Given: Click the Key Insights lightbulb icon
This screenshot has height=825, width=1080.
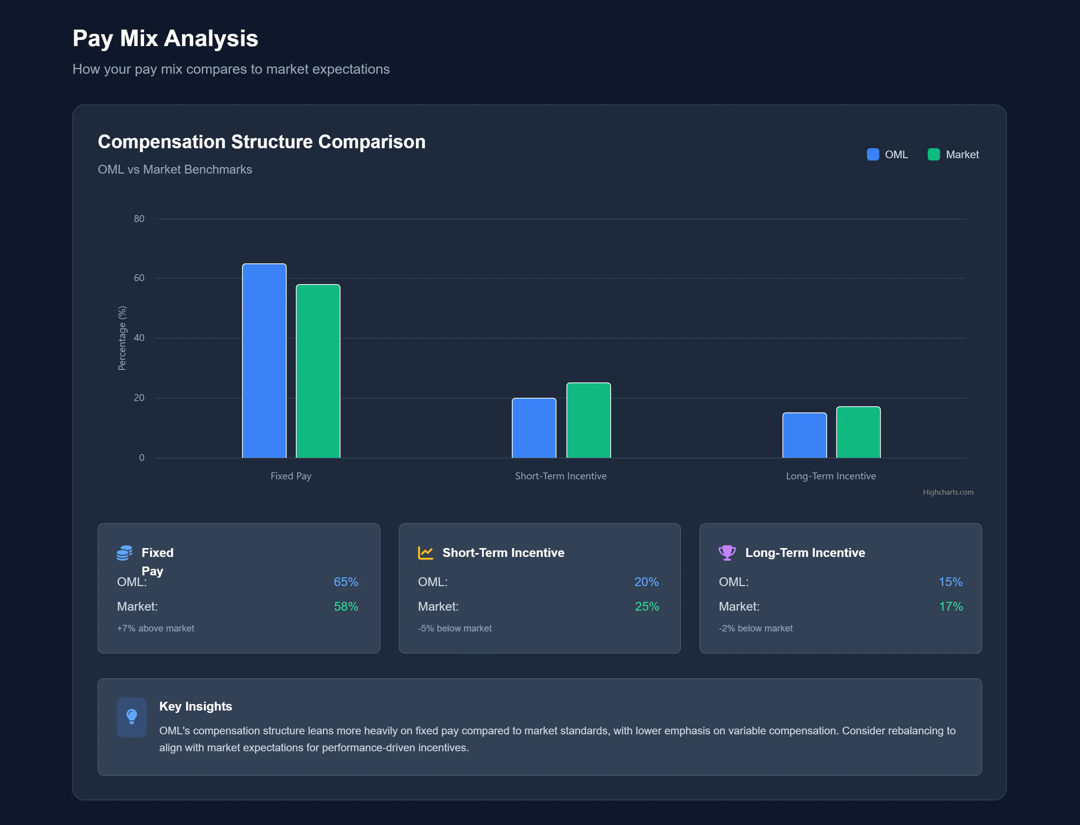Looking at the screenshot, I should click(132, 716).
